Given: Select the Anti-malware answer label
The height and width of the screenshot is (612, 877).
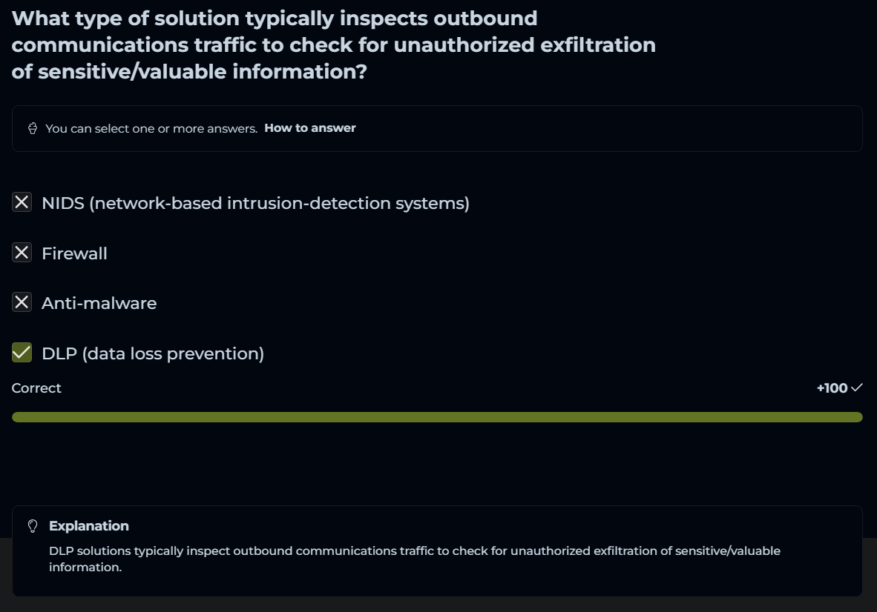Looking at the screenshot, I should [99, 303].
